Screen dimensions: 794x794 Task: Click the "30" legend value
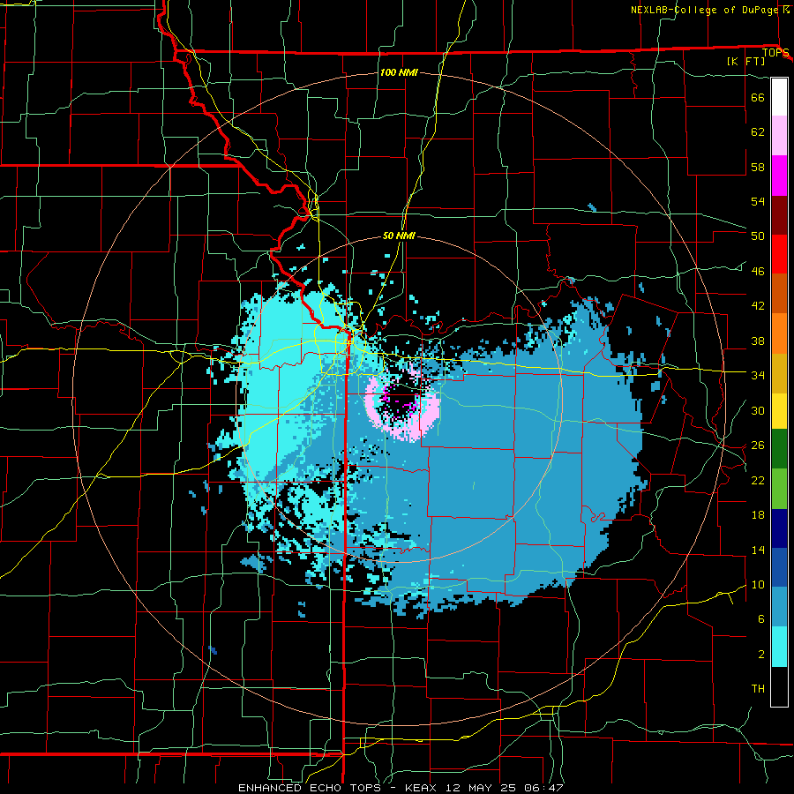click(x=758, y=410)
